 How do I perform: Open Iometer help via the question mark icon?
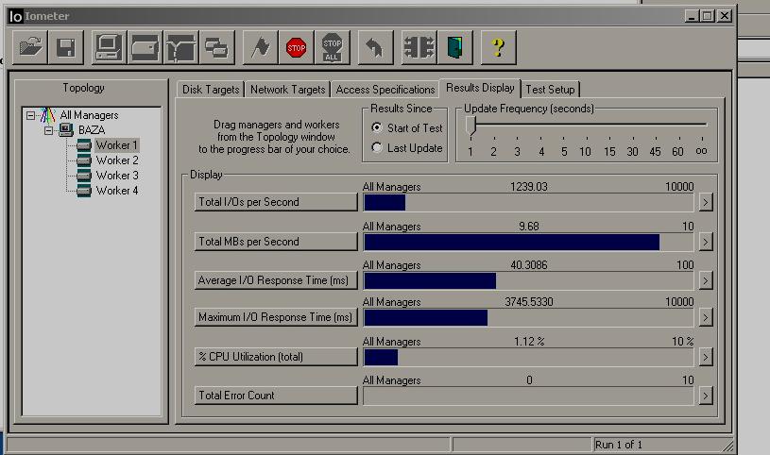[x=498, y=46]
